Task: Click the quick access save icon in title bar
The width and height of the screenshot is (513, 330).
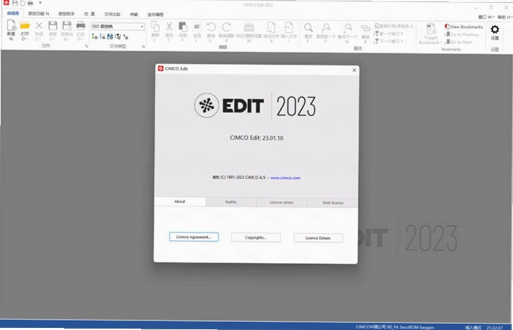Action: pos(15,3)
